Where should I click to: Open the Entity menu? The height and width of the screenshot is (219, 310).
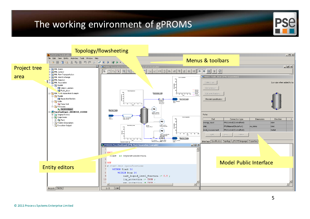coord(66,58)
